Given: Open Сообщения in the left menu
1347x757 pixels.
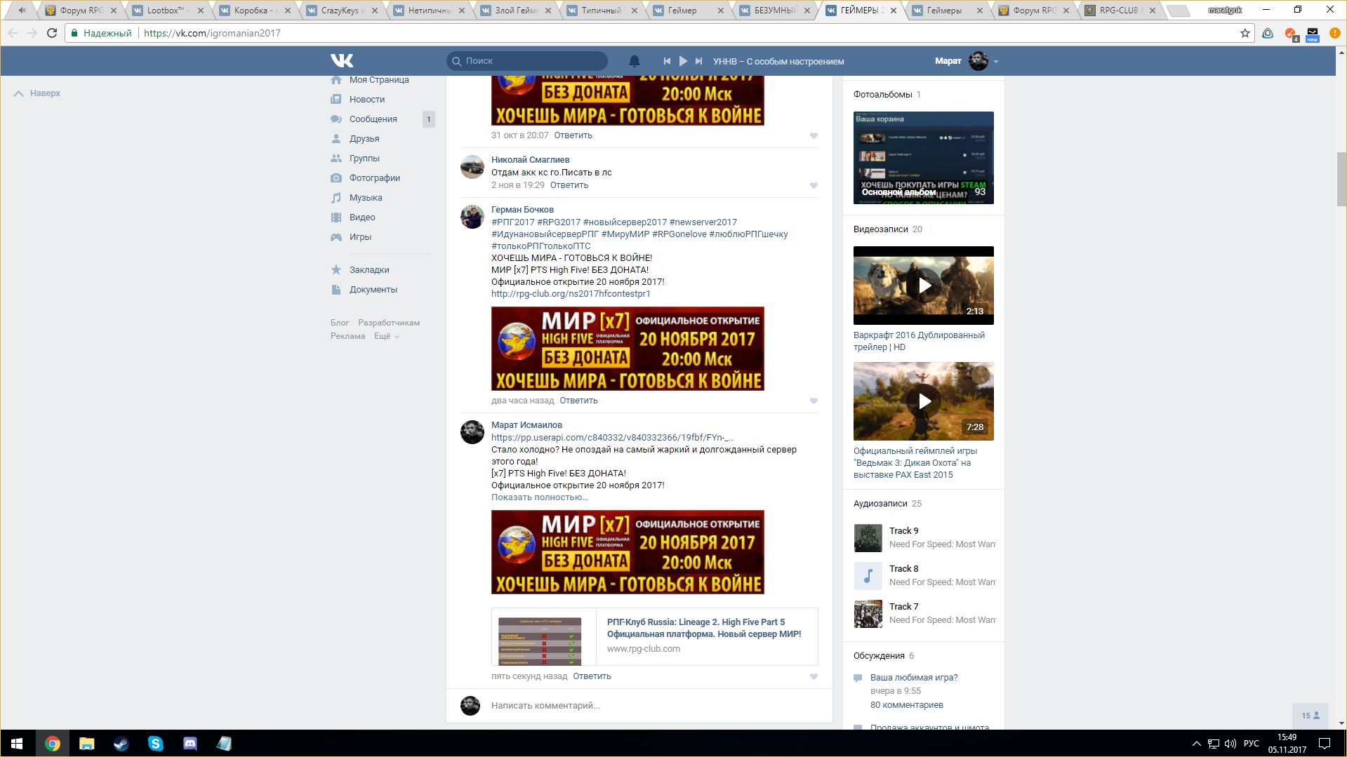Looking at the screenshot, I should pyautogui.click(x=373, y=119).
